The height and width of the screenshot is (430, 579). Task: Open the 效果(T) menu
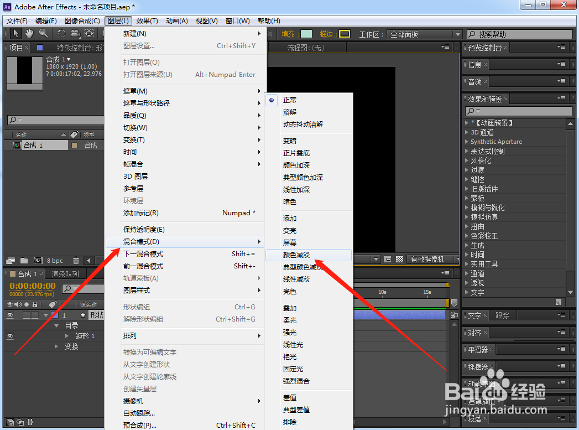click(147, 20)
